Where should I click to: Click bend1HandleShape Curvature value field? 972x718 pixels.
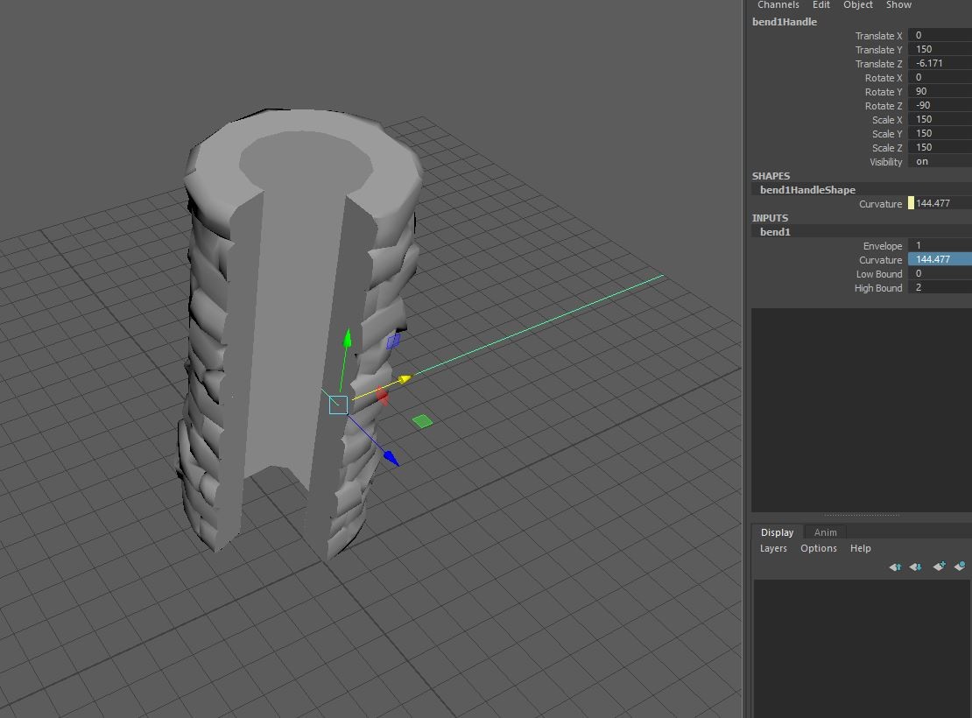(943, 203)
